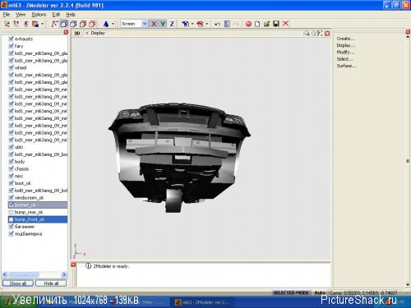Image resolution: width=411 pixels, height=308 pixels.
Task: Click objects list horizontal scrollbar thumb
Action: [x=24, y=274]
